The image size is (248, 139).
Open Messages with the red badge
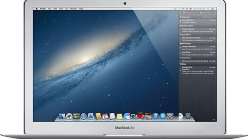pos(127,116)
